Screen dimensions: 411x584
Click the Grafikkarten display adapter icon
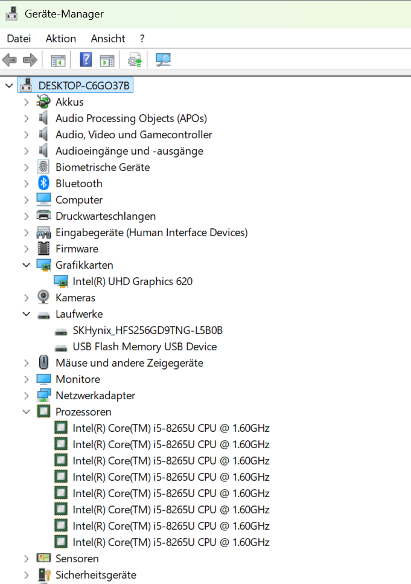43,265
